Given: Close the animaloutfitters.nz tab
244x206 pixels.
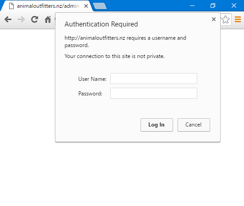Looking at the screenshot, I should click(x=86, y=6).
